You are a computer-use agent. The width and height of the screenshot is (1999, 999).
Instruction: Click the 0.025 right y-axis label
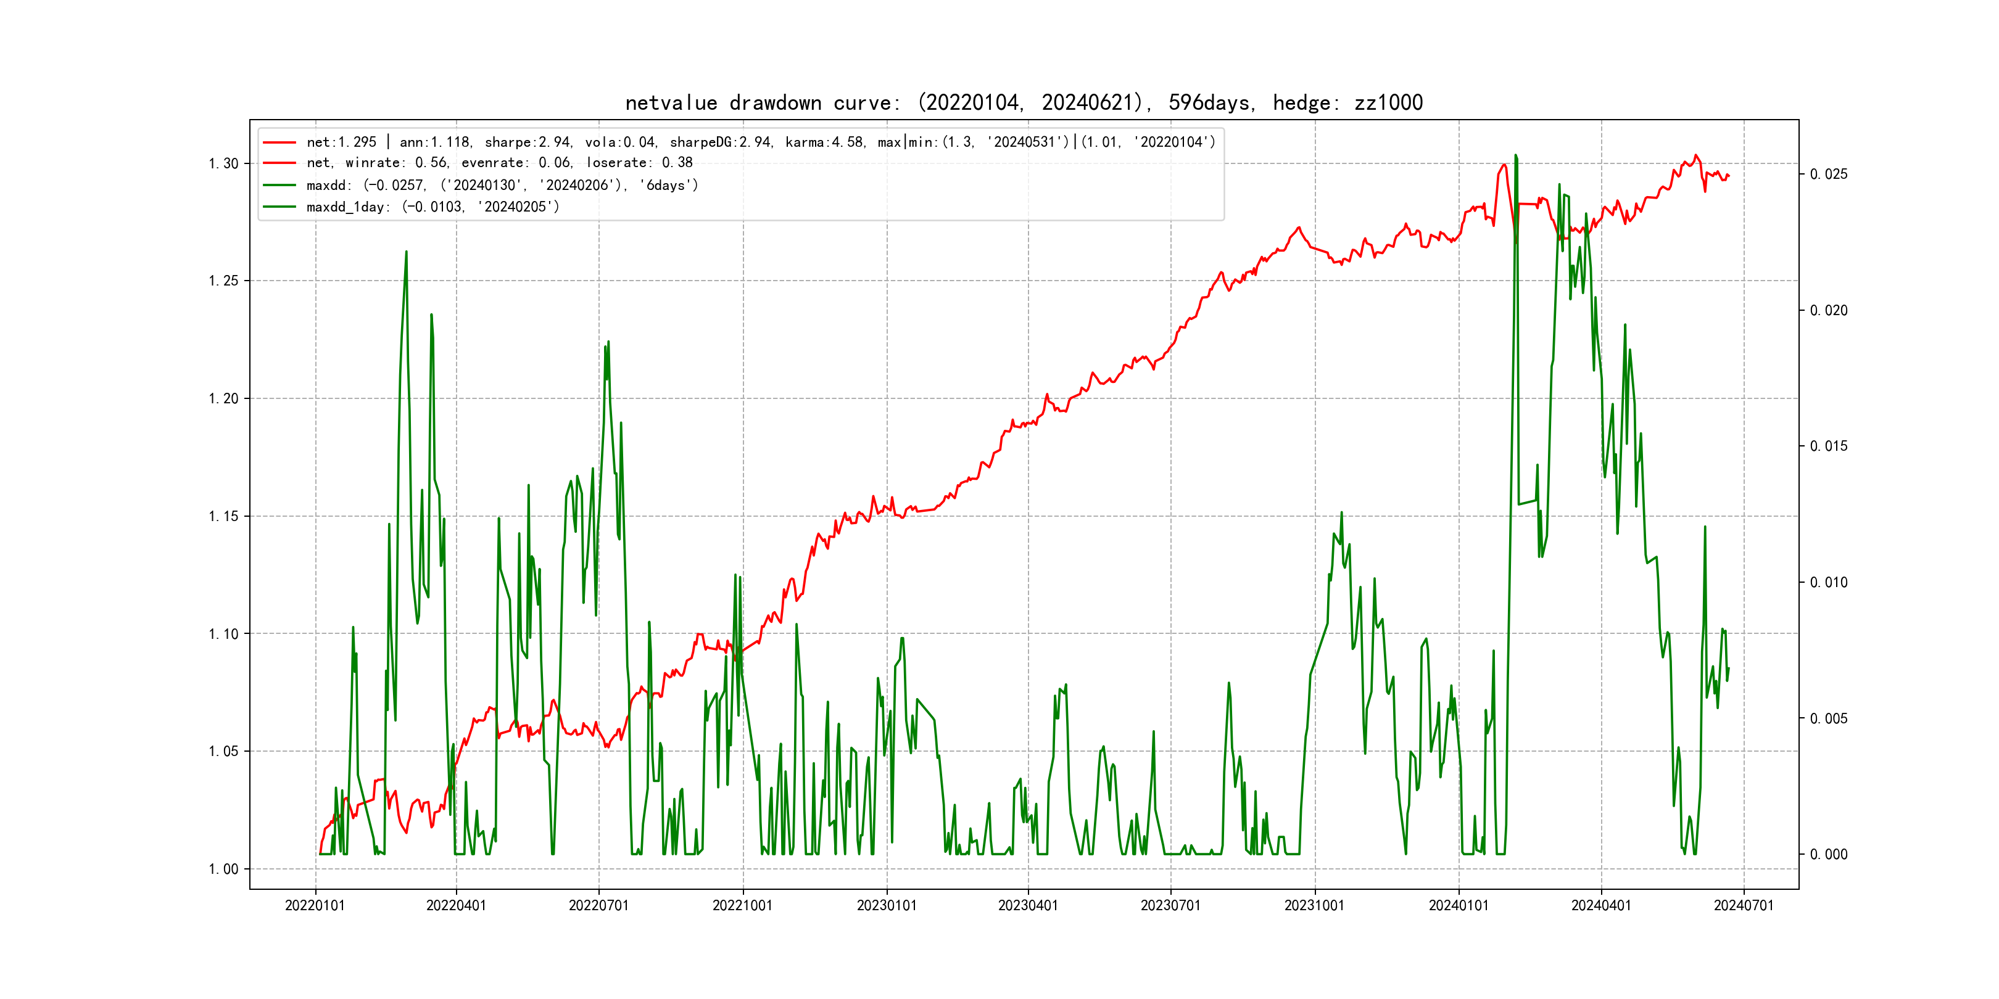pyautogui.click(x=1828, y=175)
